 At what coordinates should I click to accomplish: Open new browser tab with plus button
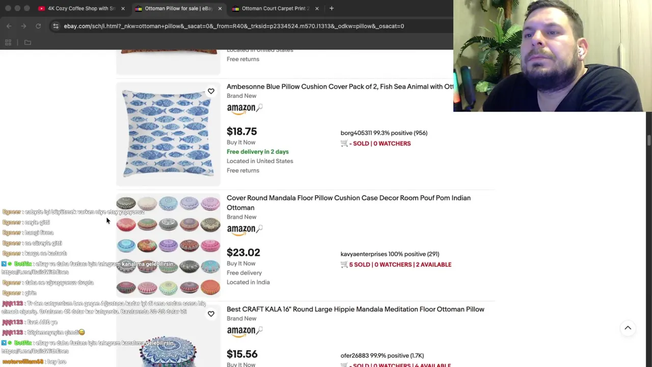pos(332,8)
